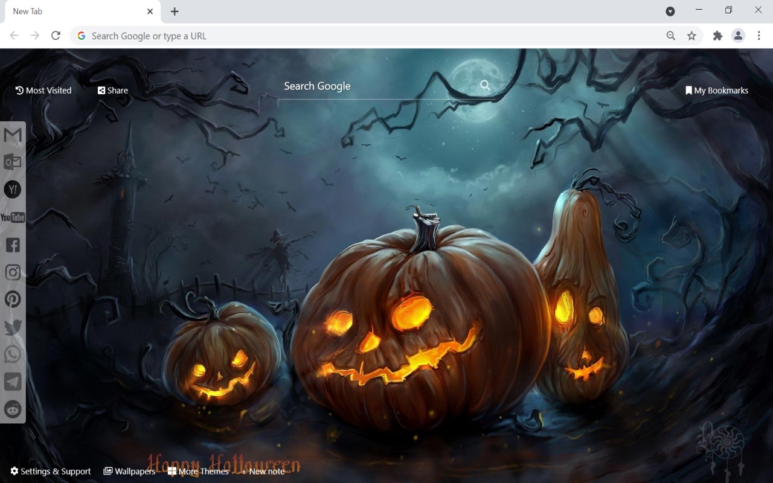Open Instagram shortcut in sidebar
This screenshot has width=773, height=483.
(13, 272)
